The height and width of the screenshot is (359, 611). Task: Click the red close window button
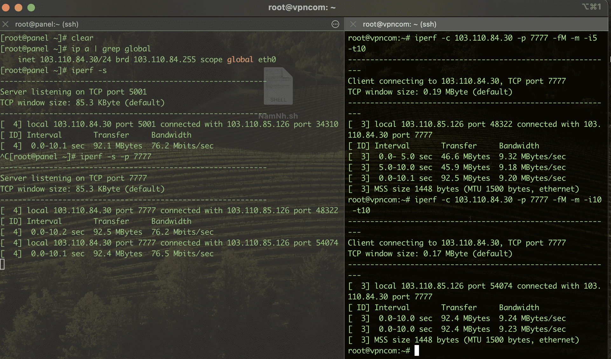(6, 7)
